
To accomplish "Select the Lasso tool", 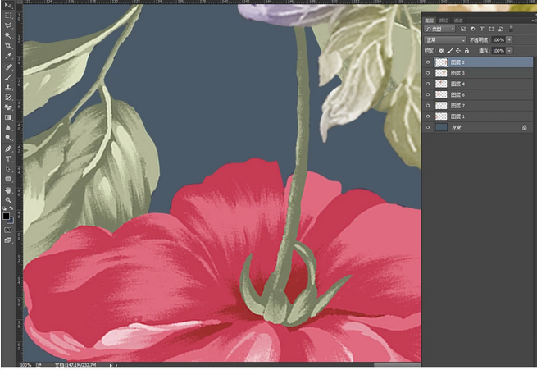I will pos(8,25).
